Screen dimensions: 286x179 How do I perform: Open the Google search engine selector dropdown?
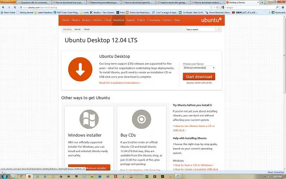224,7
